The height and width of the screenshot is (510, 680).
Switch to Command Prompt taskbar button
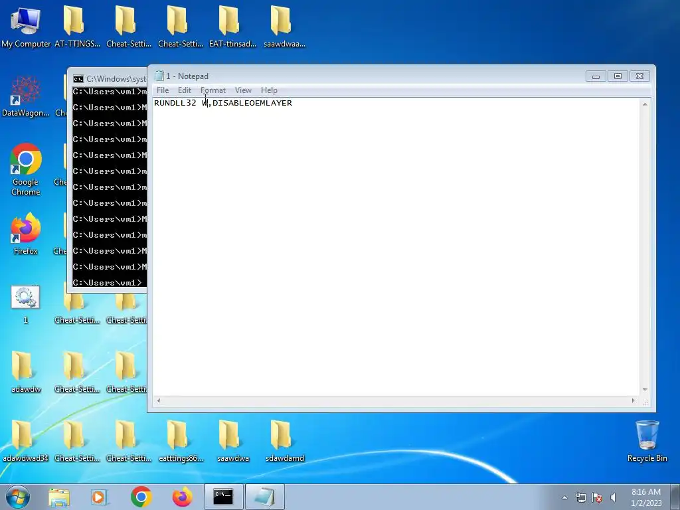[x=223, y=497]
